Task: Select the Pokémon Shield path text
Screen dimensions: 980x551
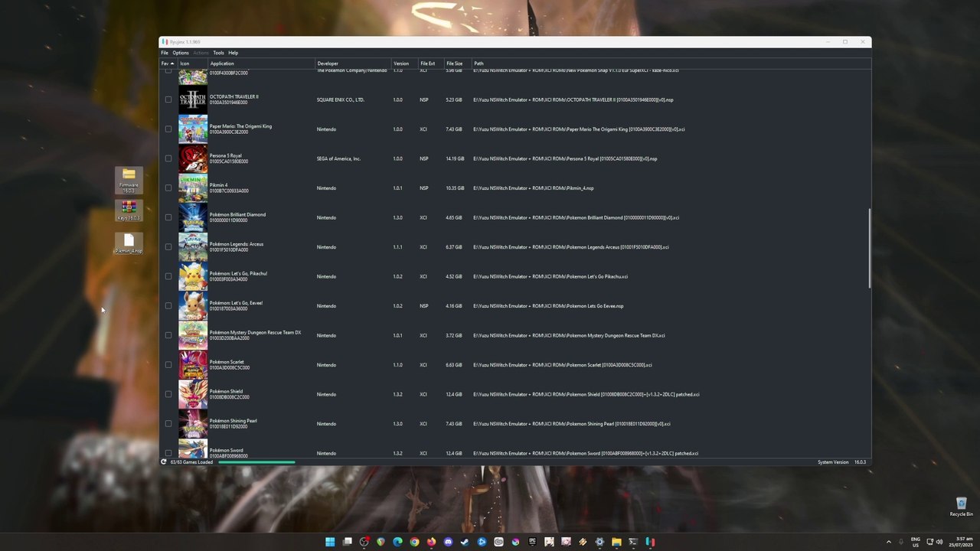Action: [x=586, y=394]
